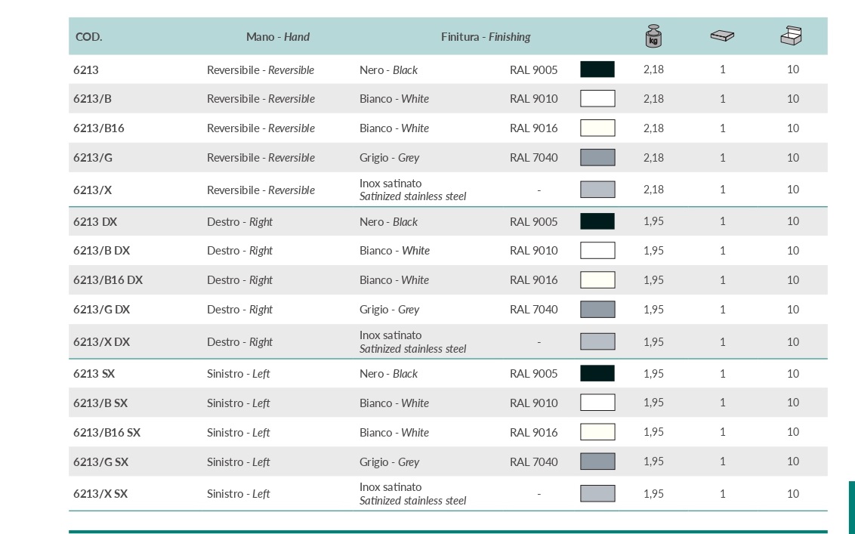Click the black swatch for code 6213
Screen dimensions: 855x534
pyautogui.click(x=597, y=69)
